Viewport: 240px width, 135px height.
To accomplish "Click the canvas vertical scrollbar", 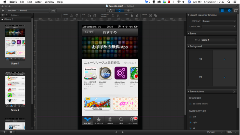I will [x=185, y=75].
